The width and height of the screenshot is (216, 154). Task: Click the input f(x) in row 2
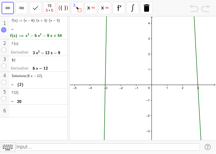coord(15,44)
